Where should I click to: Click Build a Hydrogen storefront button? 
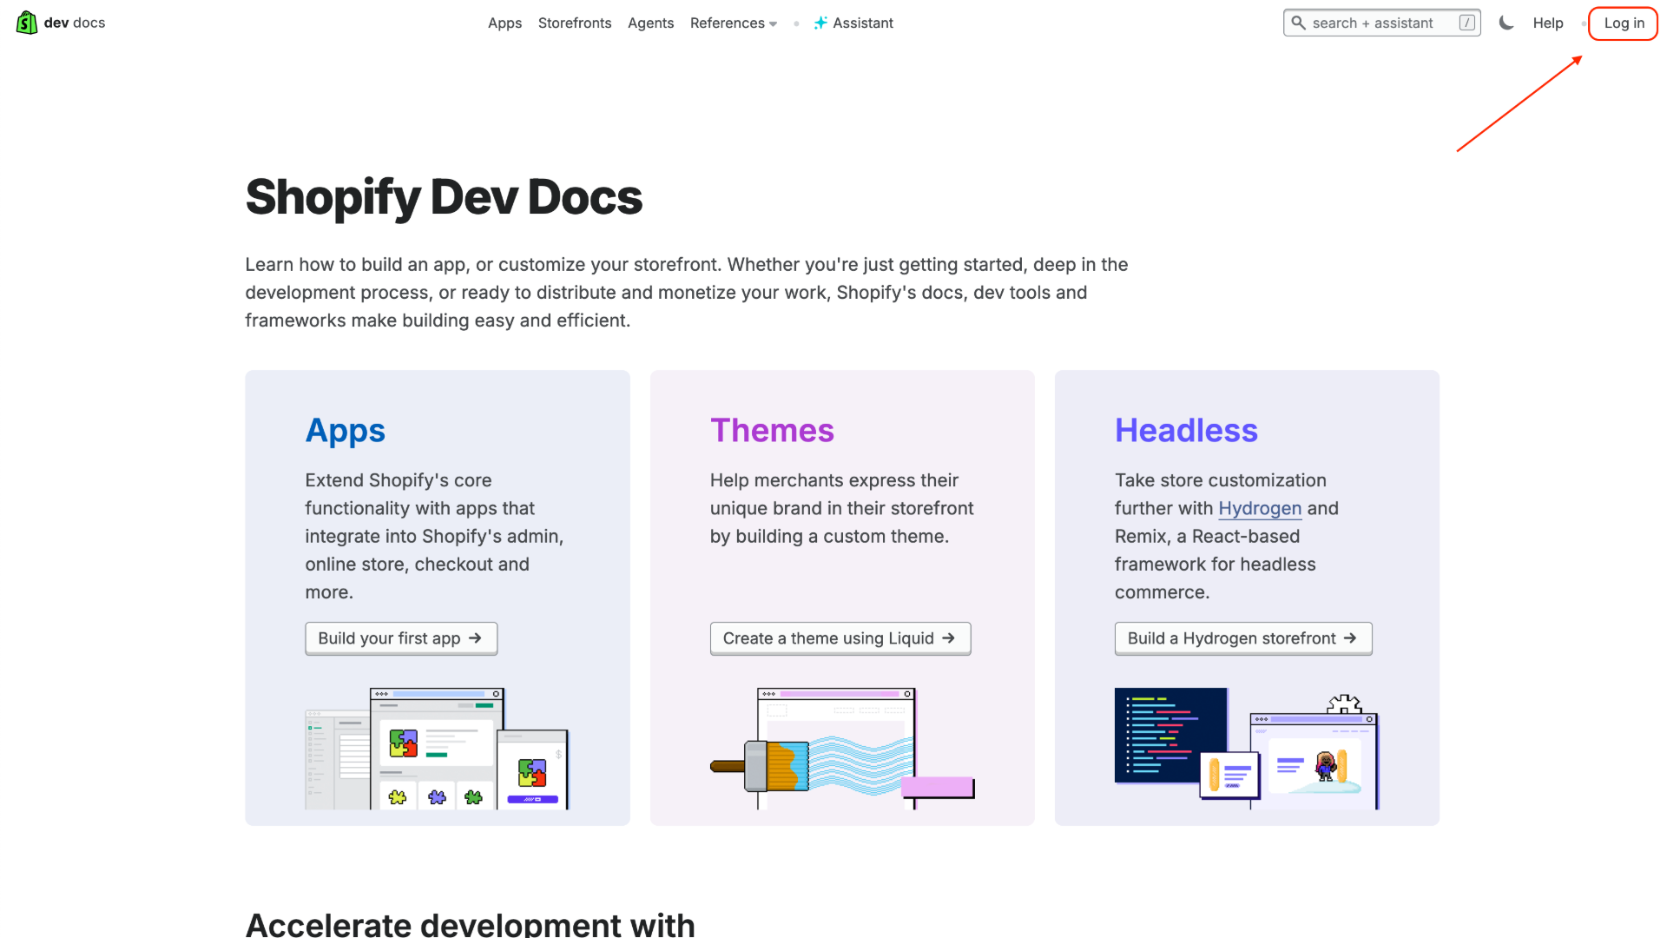coord(1243,638)
